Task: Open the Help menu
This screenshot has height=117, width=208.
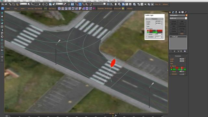Action: point(95,1)
